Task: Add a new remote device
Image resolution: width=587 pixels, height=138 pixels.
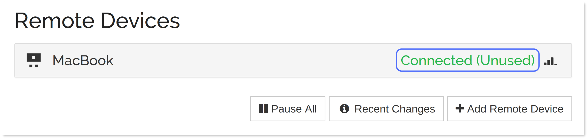Action: tap(509, 109)
